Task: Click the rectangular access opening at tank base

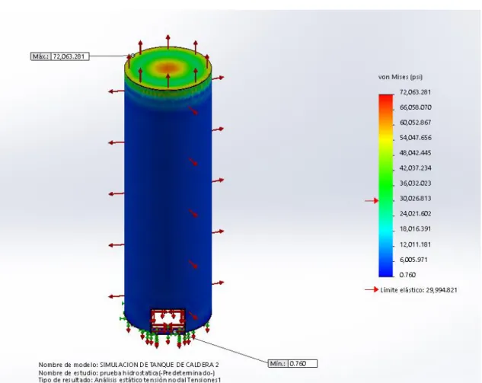Action: click(x=168, y=321)
